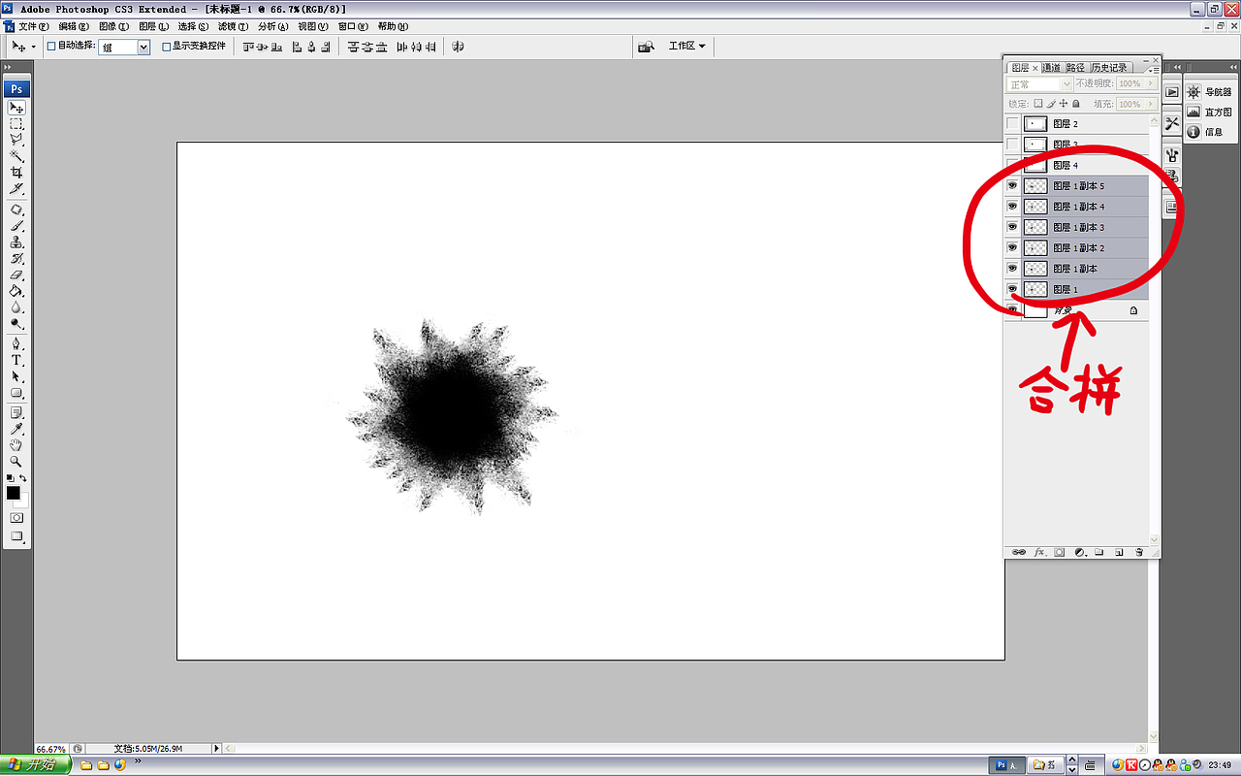Hide layer 图层 1 副本 5
Screen dimensions: 1241x776
[1013, 185]
